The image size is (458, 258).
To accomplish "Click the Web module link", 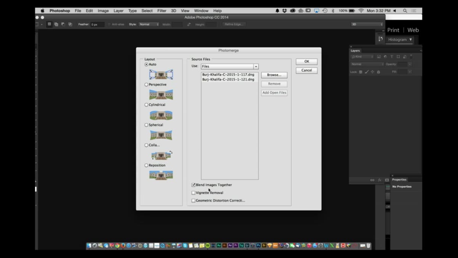I will pyautogui.click(x=413, y=30).
